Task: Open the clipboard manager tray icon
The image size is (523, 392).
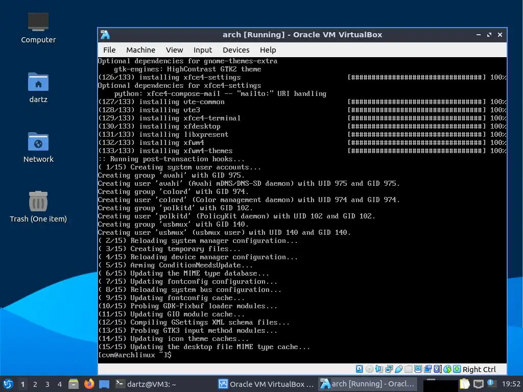Action: pyautogui.click(x=464, y=384)
